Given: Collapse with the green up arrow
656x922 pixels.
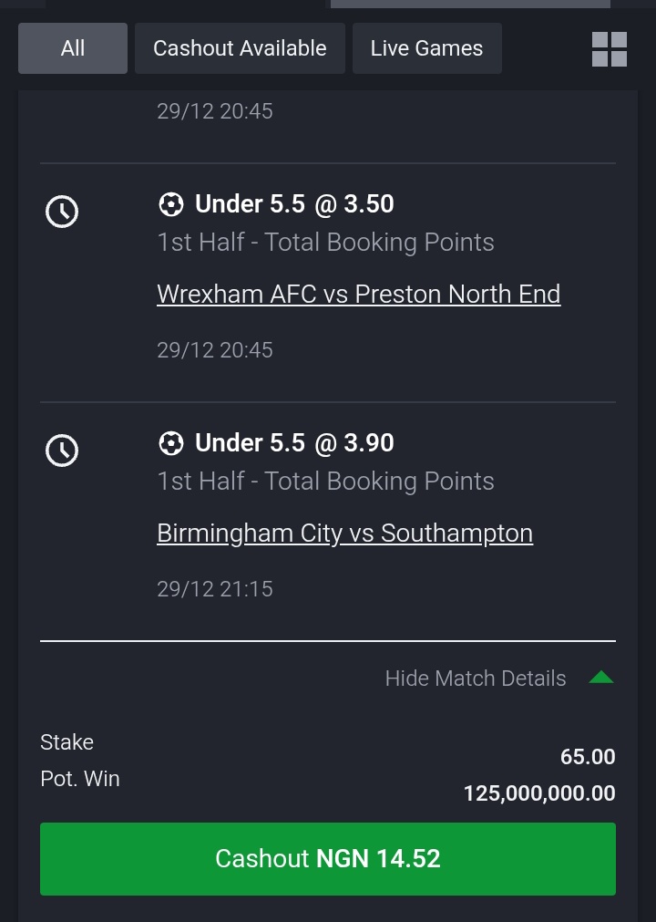Looking at the screenshot, I should coord(601,678).
